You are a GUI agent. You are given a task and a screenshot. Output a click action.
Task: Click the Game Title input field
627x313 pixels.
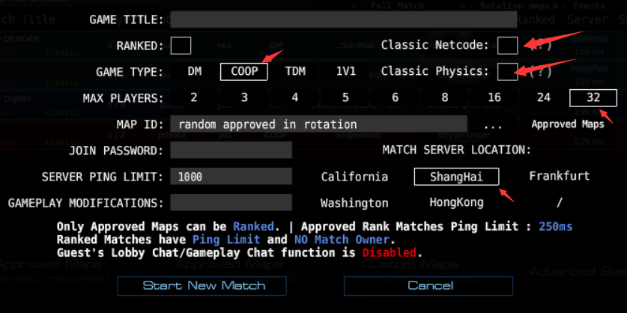tap(343, 19)
